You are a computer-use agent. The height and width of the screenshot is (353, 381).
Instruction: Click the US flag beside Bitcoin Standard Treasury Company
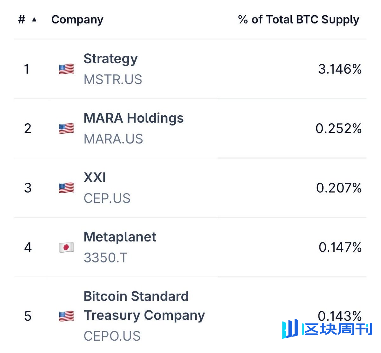click(x=66, y=316)
